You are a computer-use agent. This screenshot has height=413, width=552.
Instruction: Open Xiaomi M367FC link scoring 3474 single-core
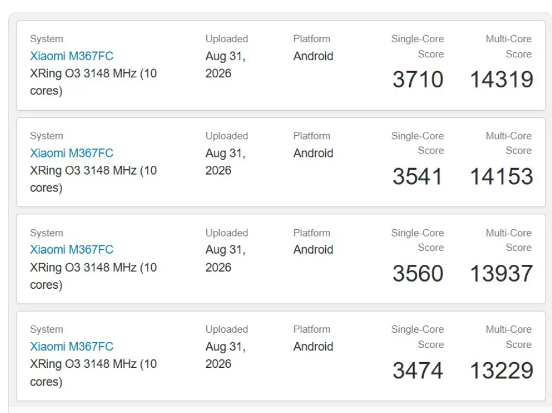click(71, 347)
